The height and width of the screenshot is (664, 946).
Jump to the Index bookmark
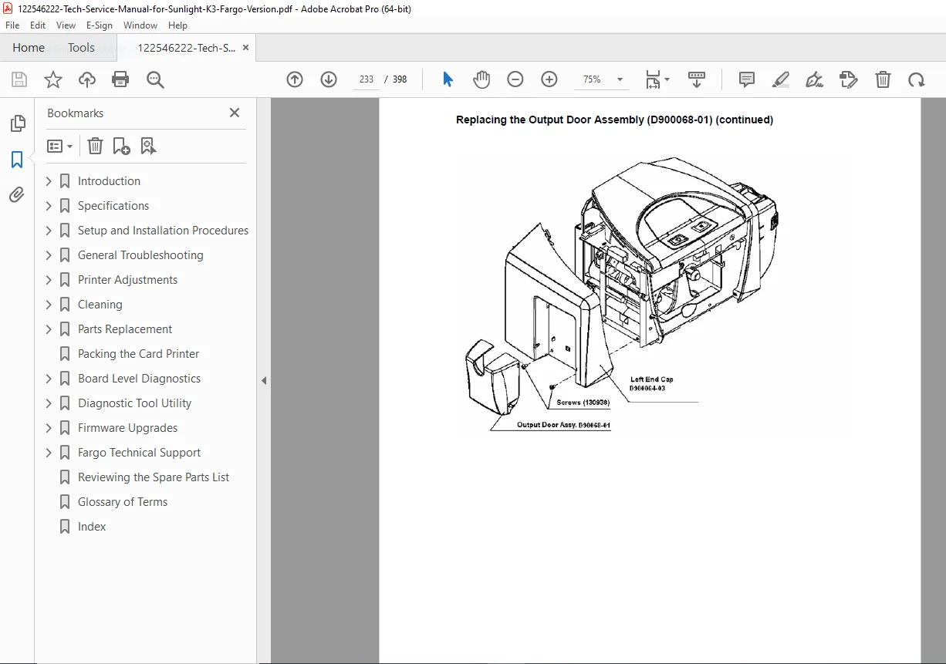pos(92,527)
